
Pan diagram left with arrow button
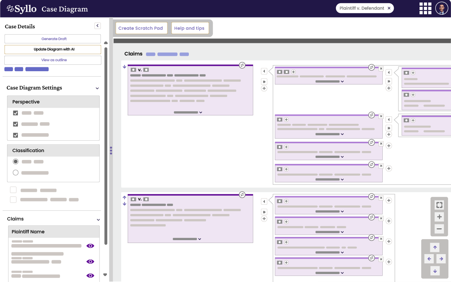pos(429,259)
